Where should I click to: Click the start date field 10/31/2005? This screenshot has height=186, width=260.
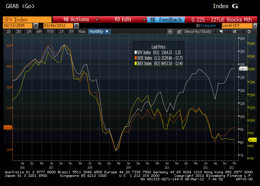point(18,26)
